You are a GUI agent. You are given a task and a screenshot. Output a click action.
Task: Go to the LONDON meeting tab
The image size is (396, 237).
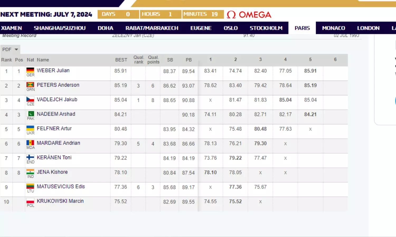[x=368, y=28]
